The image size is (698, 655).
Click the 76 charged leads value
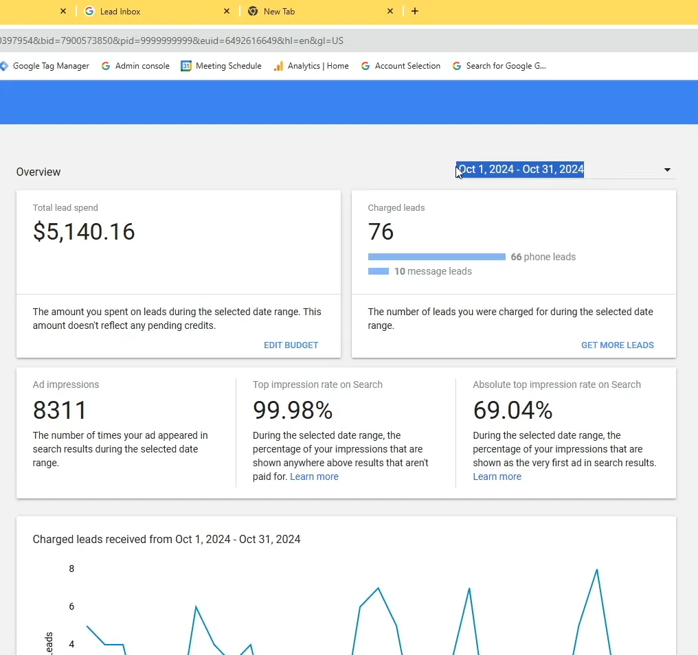[x=381, y=232]
